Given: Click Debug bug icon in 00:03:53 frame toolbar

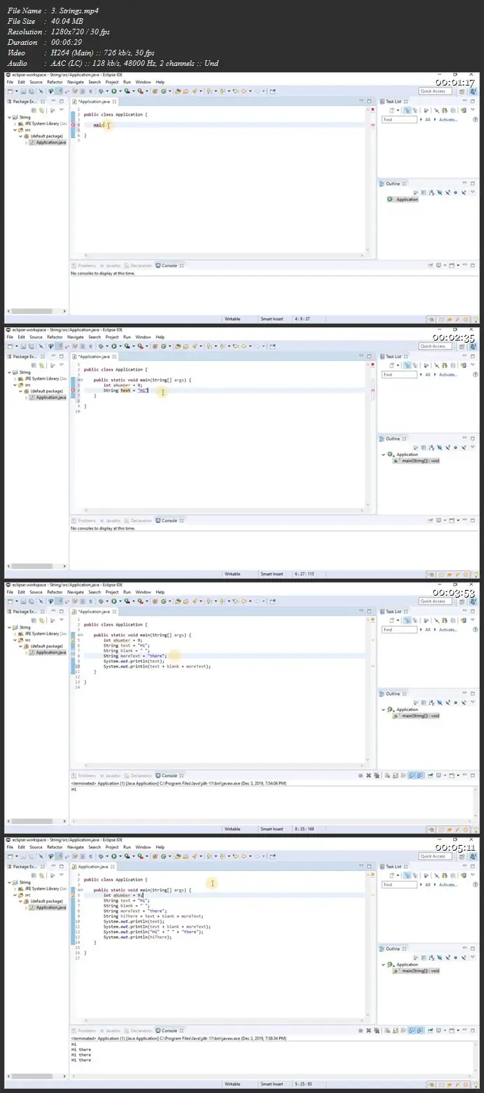Looking at the screenshot, I should pyautogui.click(x=101, y=600).
